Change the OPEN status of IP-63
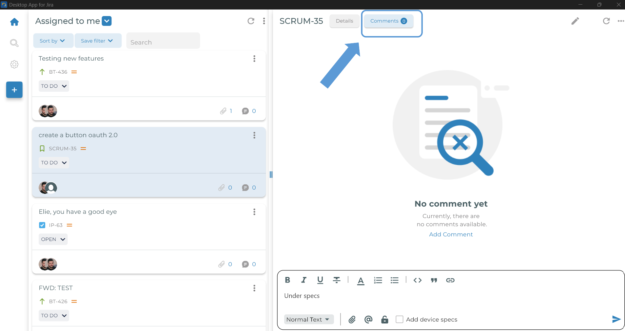 coord(53,239)
